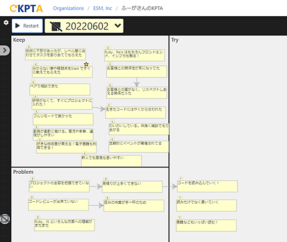The width and height of the screenshot is (287, 242).
Task: Click the KPTA logo
Action: tap(26, 8)
